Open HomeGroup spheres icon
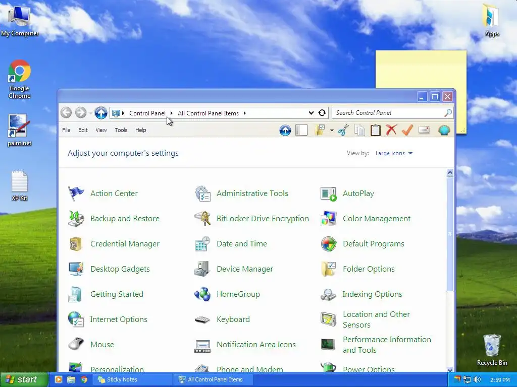 pyautogui.click(x=202, y=294)
